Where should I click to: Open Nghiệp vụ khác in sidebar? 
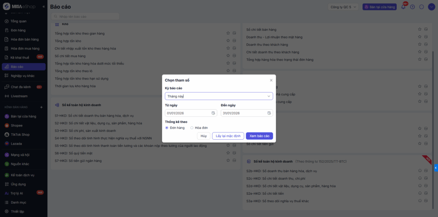click(24, 76)
